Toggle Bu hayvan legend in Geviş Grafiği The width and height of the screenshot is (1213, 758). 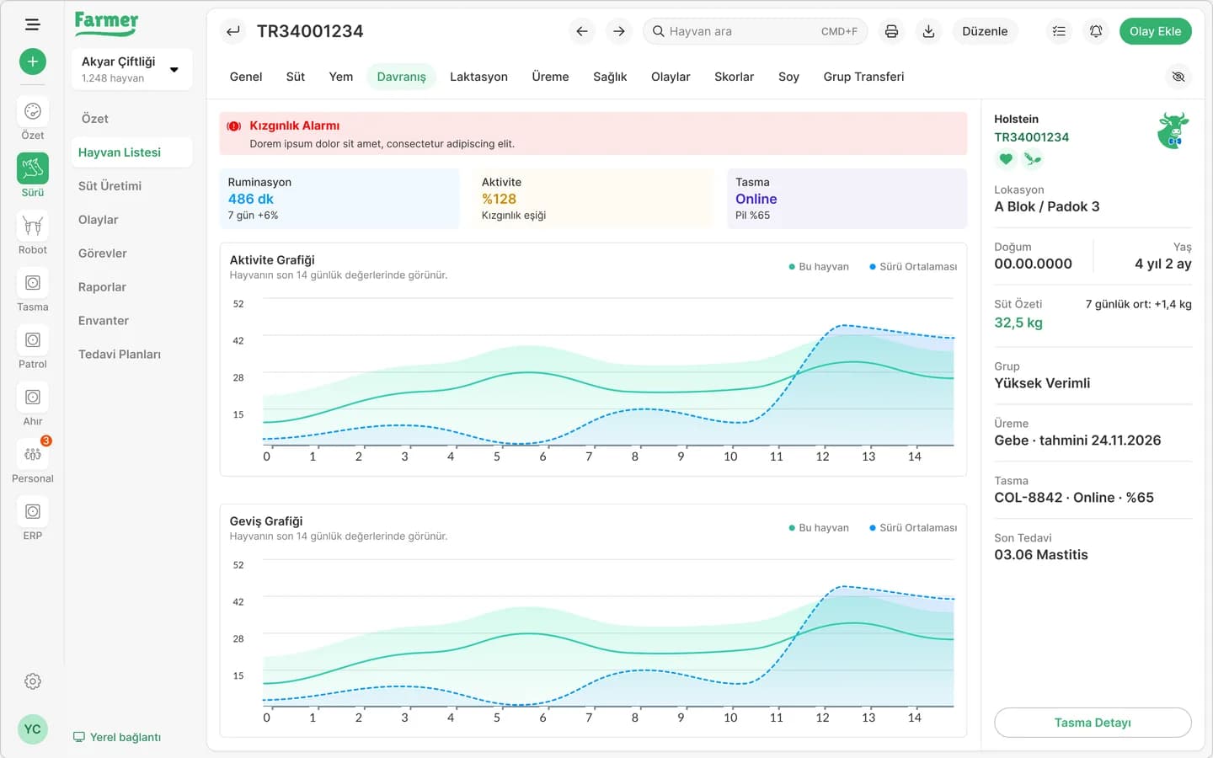point(819,527)
